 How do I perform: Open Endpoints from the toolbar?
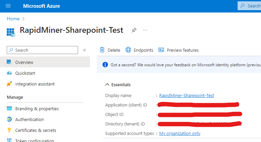click(139, 50)
